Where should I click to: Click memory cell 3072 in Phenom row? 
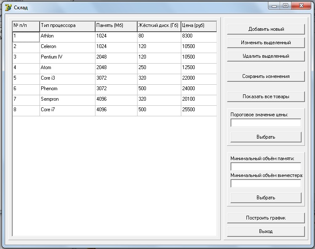pos(116,90)
